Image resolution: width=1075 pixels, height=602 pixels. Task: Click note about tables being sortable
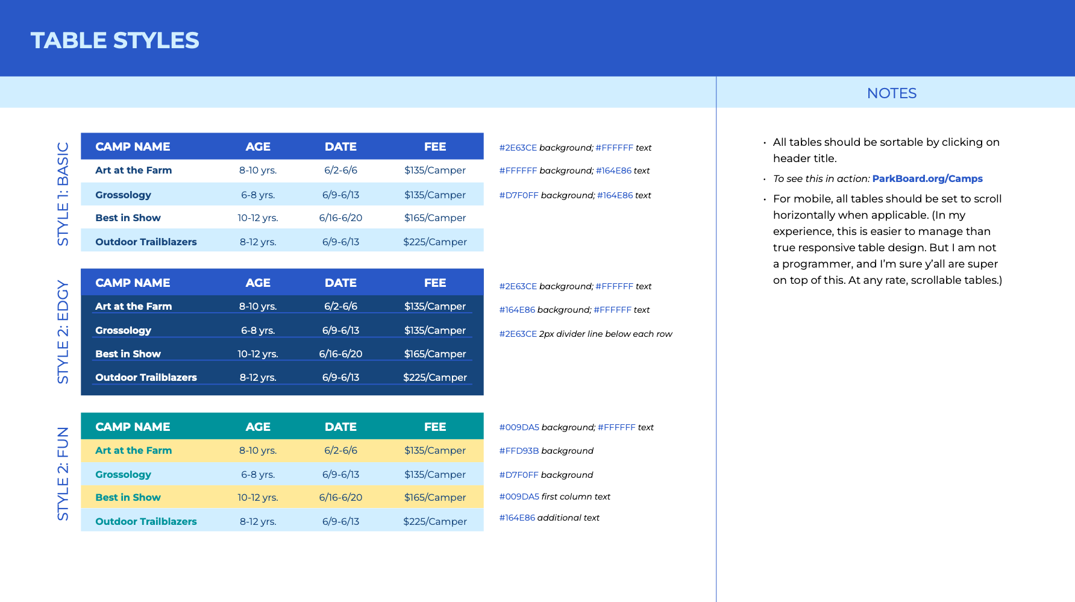pyautogui.click(x=886, y=150)
